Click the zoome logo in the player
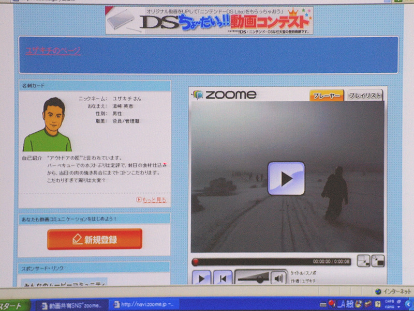 225,95
